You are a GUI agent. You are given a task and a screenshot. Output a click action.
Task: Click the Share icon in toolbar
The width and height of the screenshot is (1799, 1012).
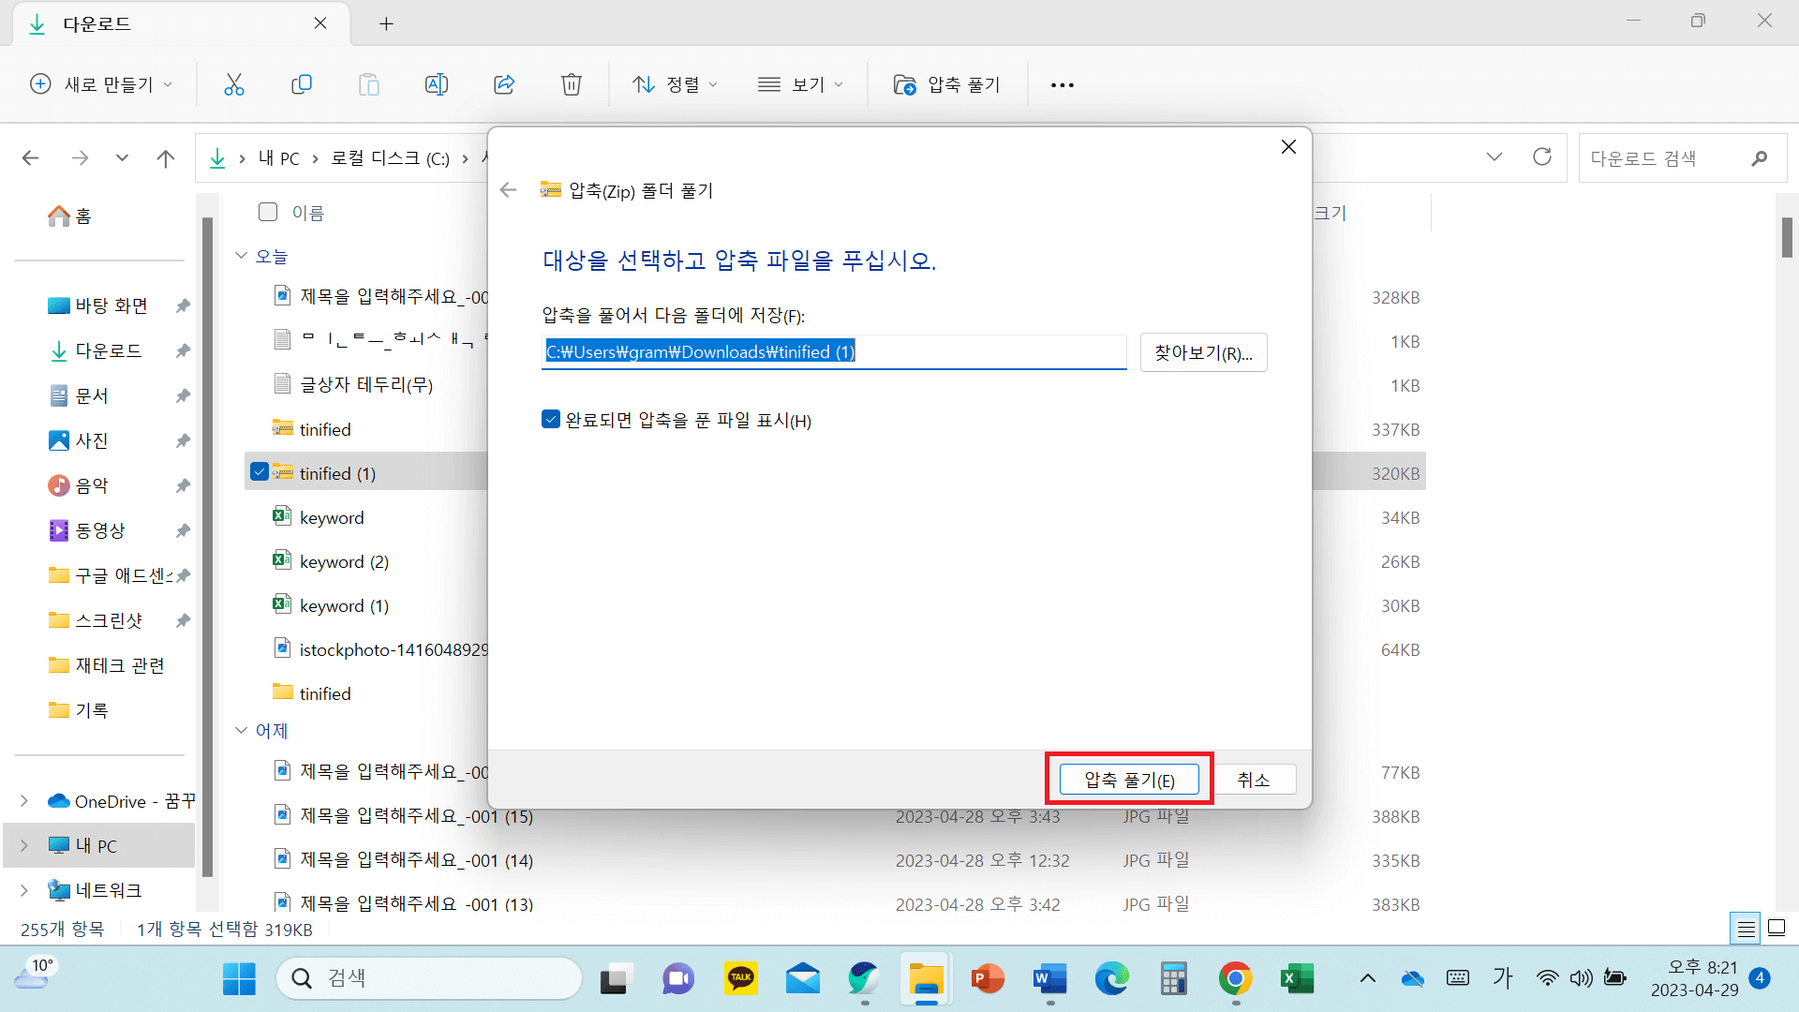[x=504, y=84]
